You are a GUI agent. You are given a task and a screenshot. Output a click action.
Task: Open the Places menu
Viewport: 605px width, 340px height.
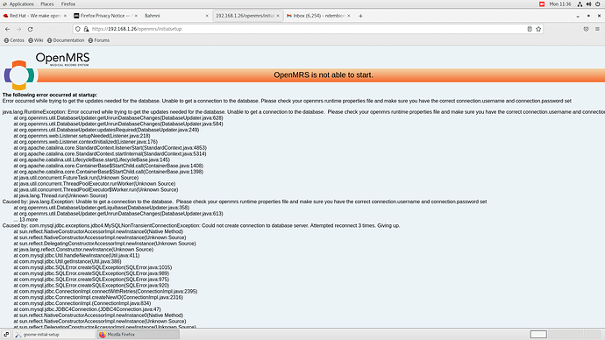[x=47, y=4]
